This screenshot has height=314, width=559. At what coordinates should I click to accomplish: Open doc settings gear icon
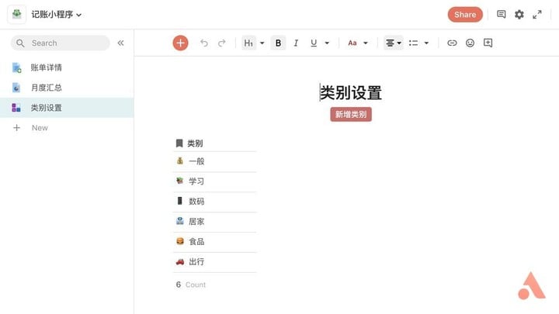[x=519, y=15]
